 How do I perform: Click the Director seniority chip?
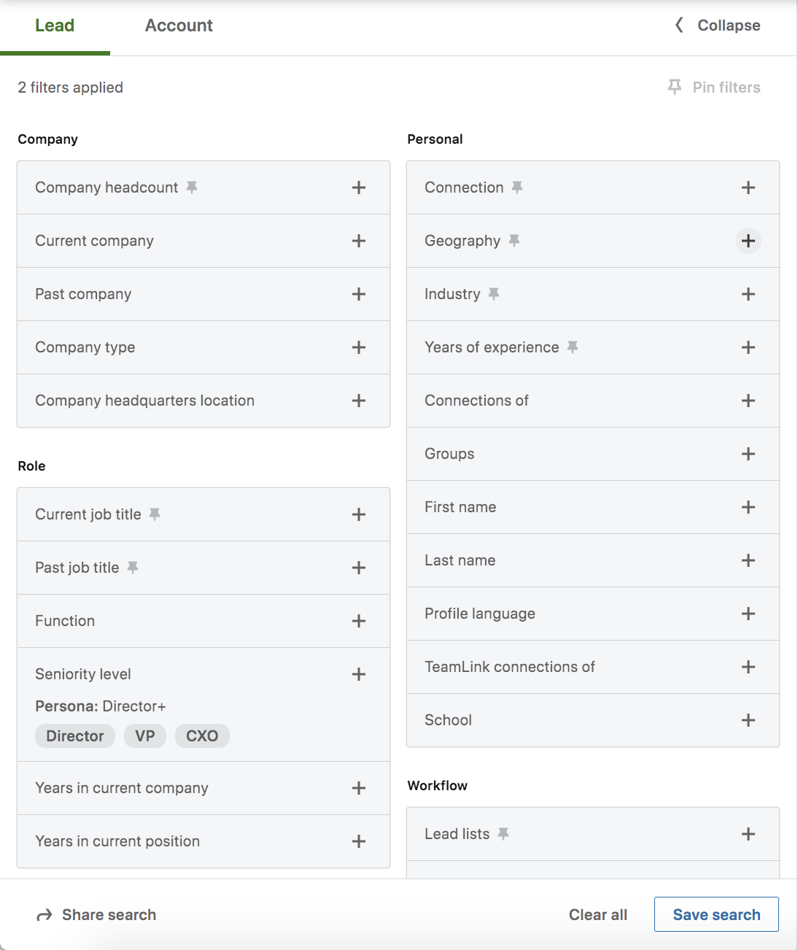click(75, 736)
